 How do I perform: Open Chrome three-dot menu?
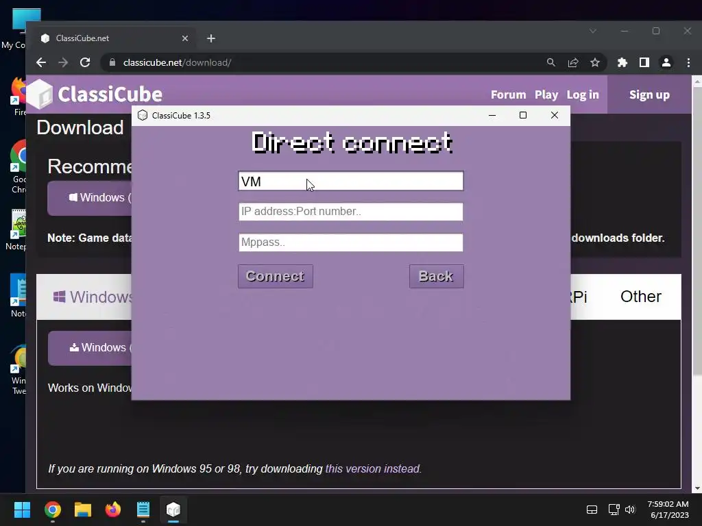click(688, 62)
